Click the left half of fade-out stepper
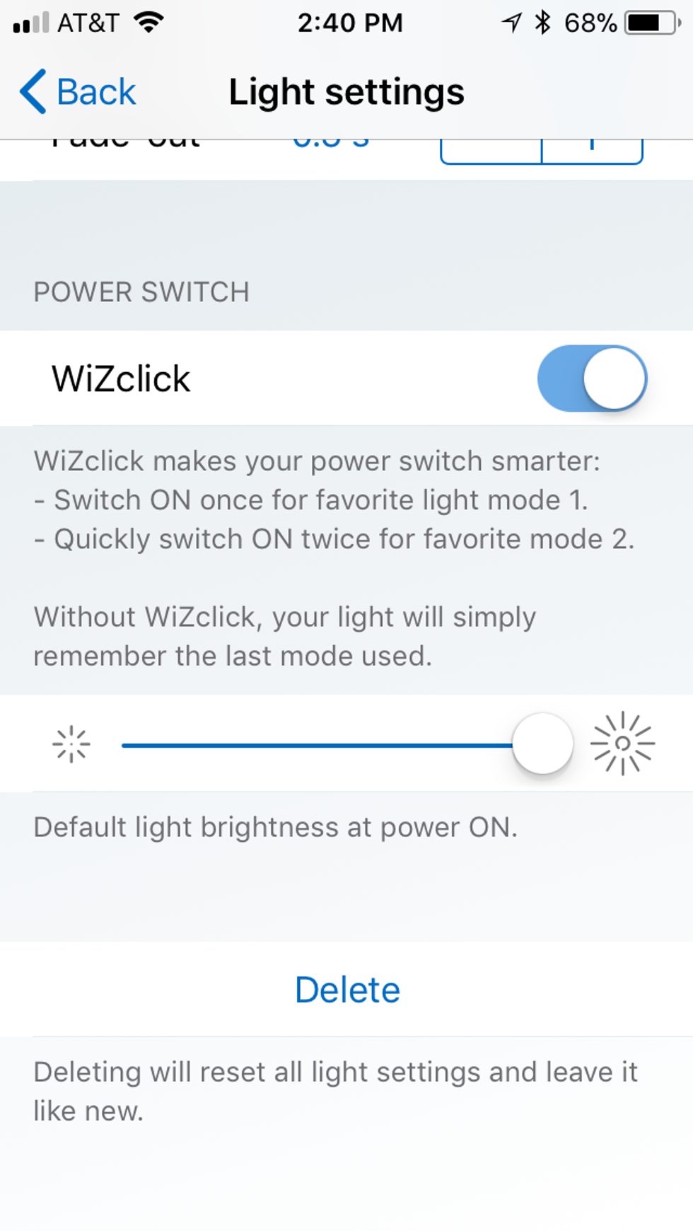The width and height of the screenshot is (693, 1231). [x=491, y=151]
